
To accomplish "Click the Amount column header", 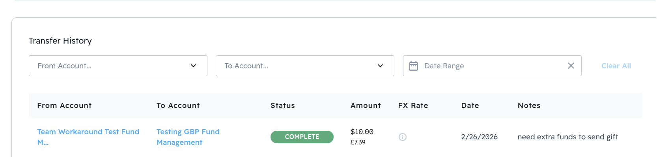I will [x=366, y=106].
